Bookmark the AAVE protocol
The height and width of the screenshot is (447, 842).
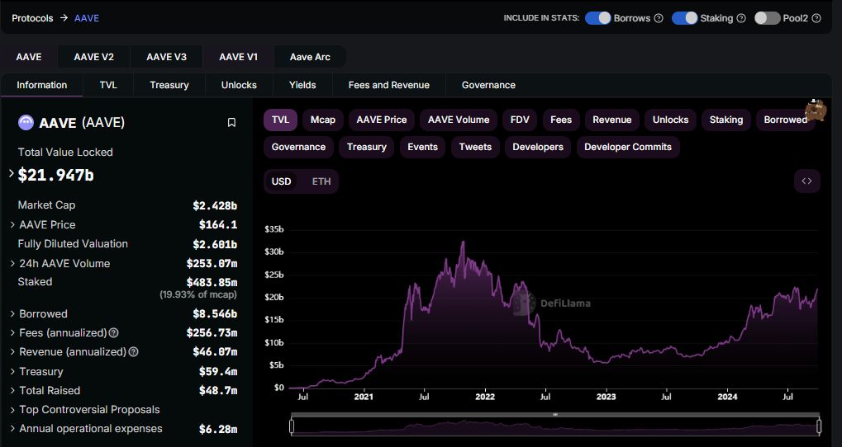click(x=231, y=123)
